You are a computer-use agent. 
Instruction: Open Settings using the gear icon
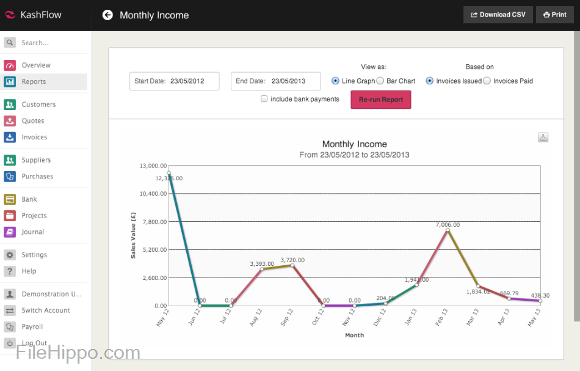(10, 254)
